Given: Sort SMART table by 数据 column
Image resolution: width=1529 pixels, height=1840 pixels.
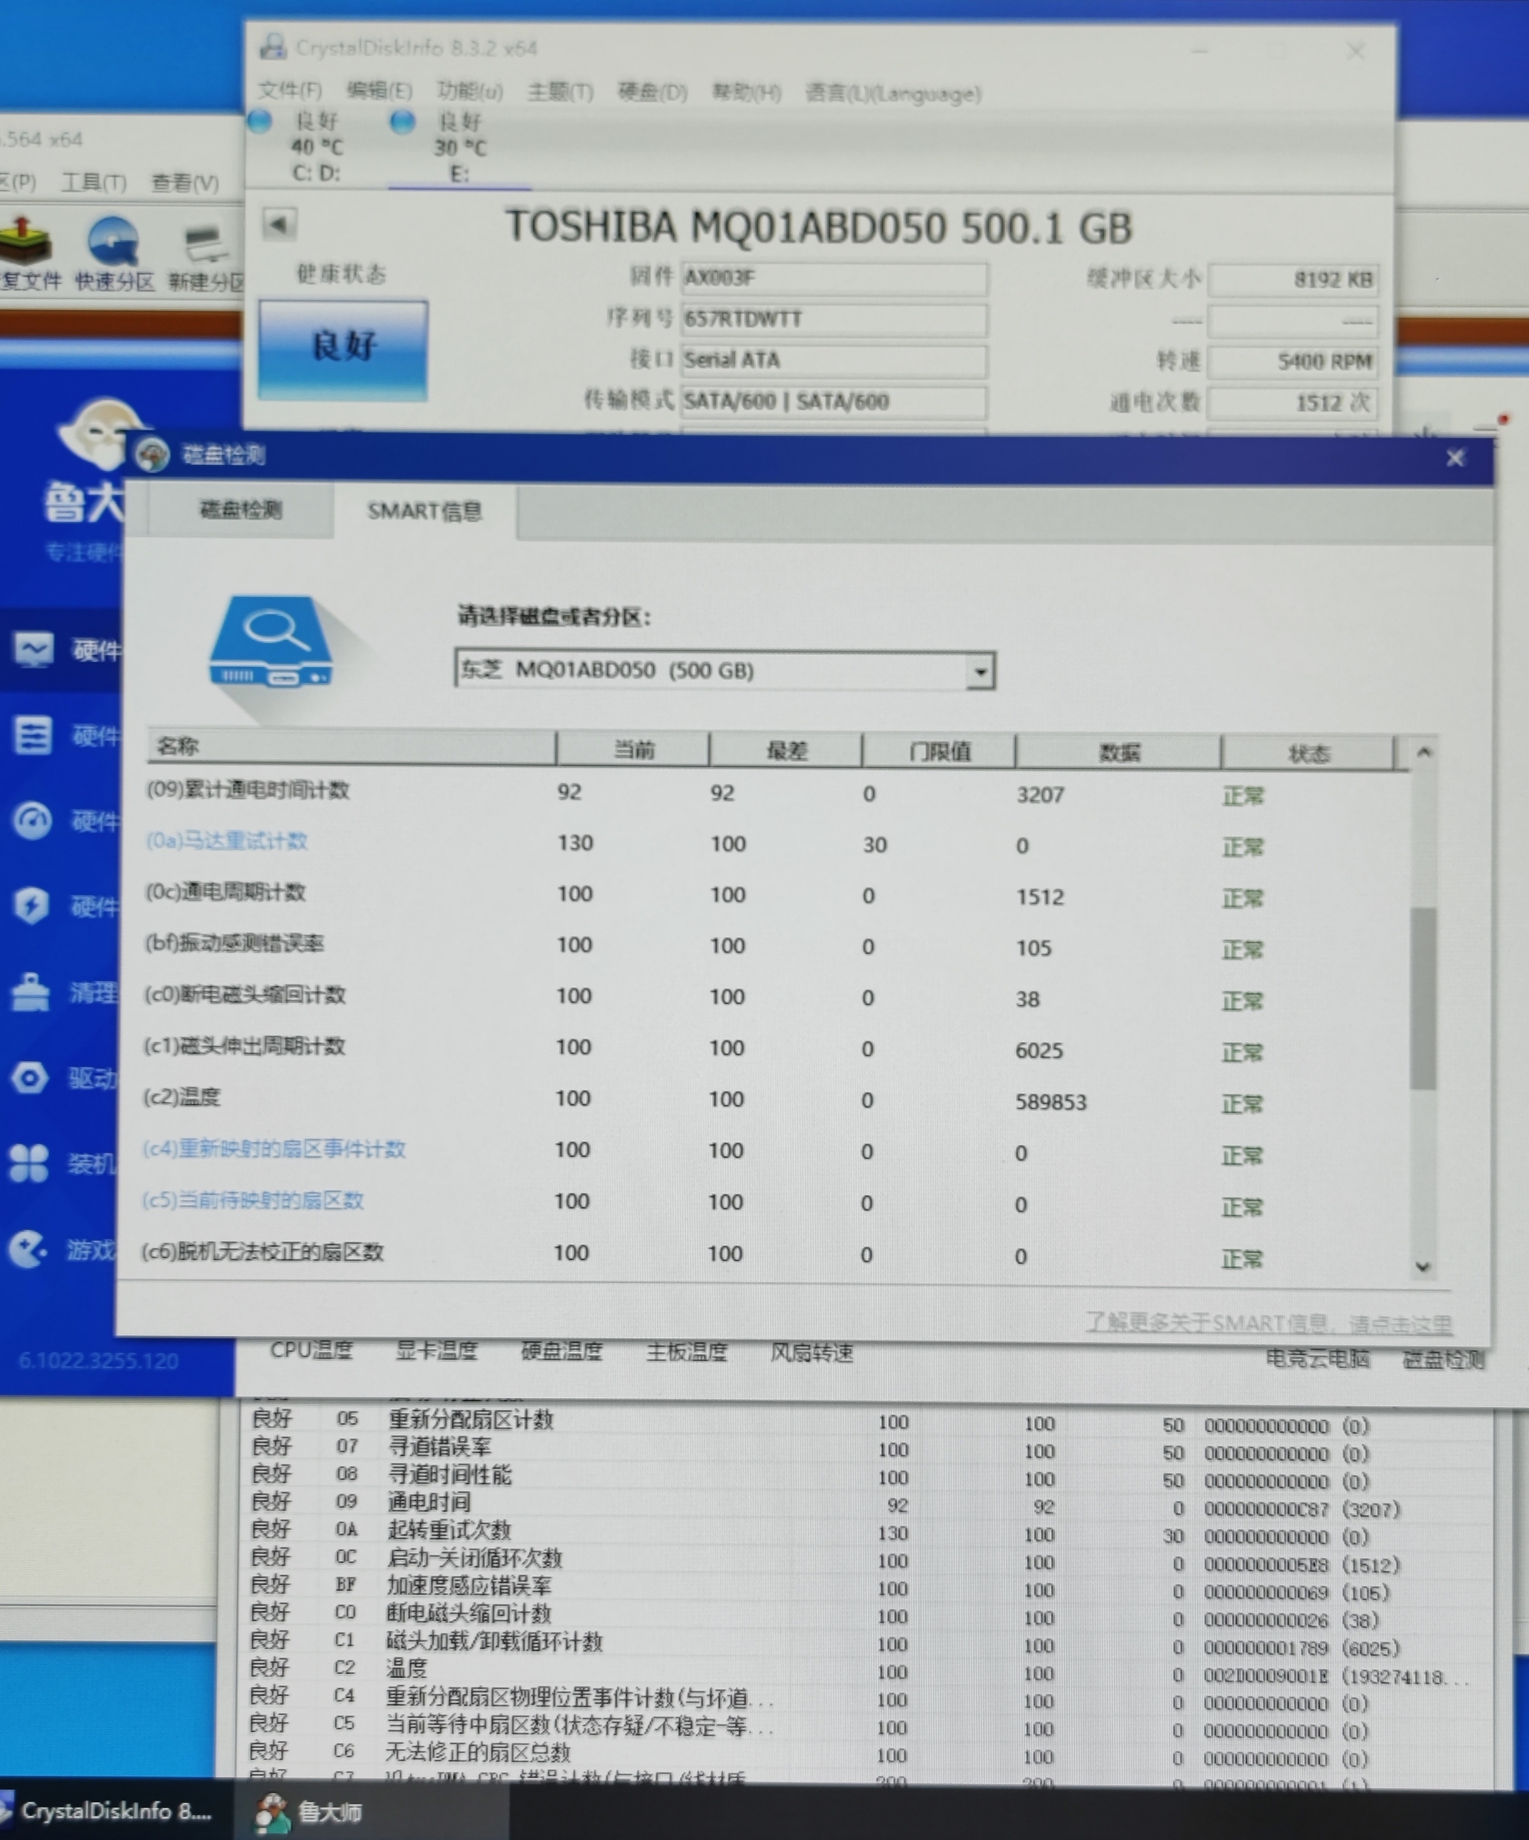Looking at the screenshot, I should pos(1119,753).
